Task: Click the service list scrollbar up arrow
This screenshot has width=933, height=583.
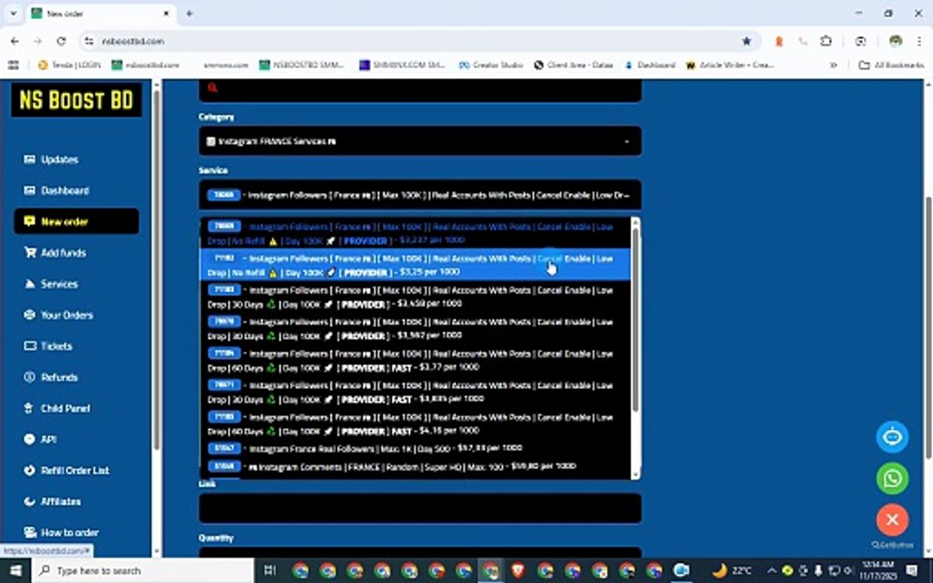Action: 635,223
